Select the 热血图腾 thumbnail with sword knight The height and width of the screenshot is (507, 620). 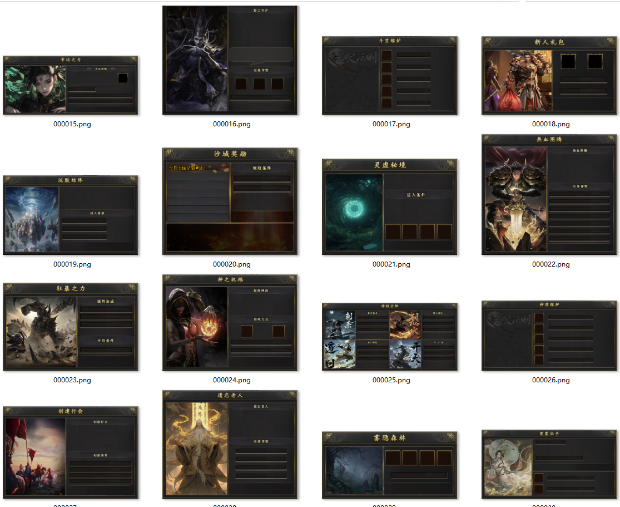pyautogui.click(x=549, y=195)
